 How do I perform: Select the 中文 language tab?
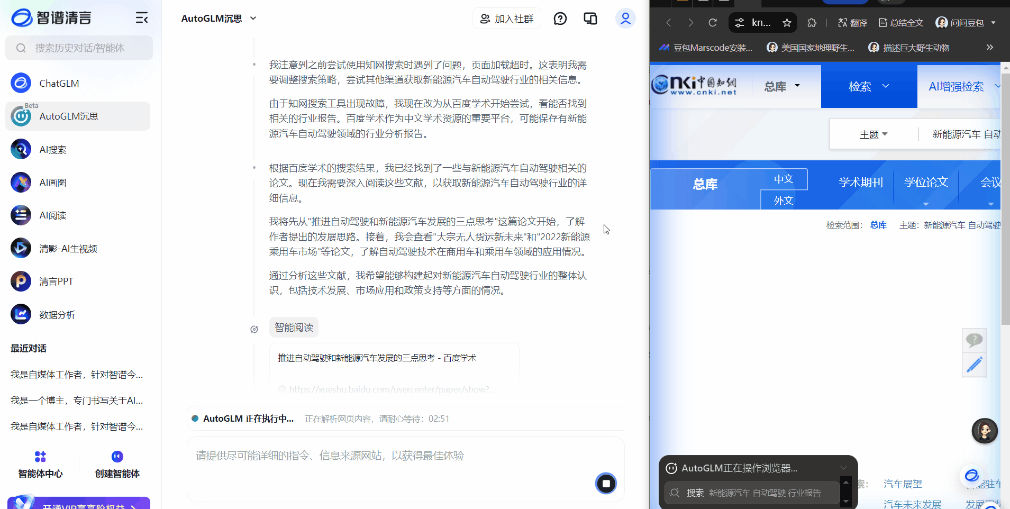tap(784, 179)
